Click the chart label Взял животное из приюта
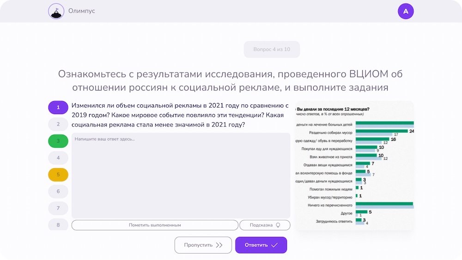Viewport: 462px width, 260px height. (331, 157)
